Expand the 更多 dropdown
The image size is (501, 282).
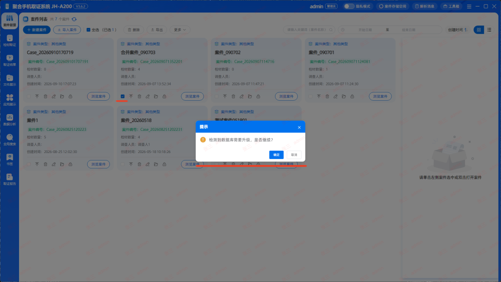coord(180,30)
